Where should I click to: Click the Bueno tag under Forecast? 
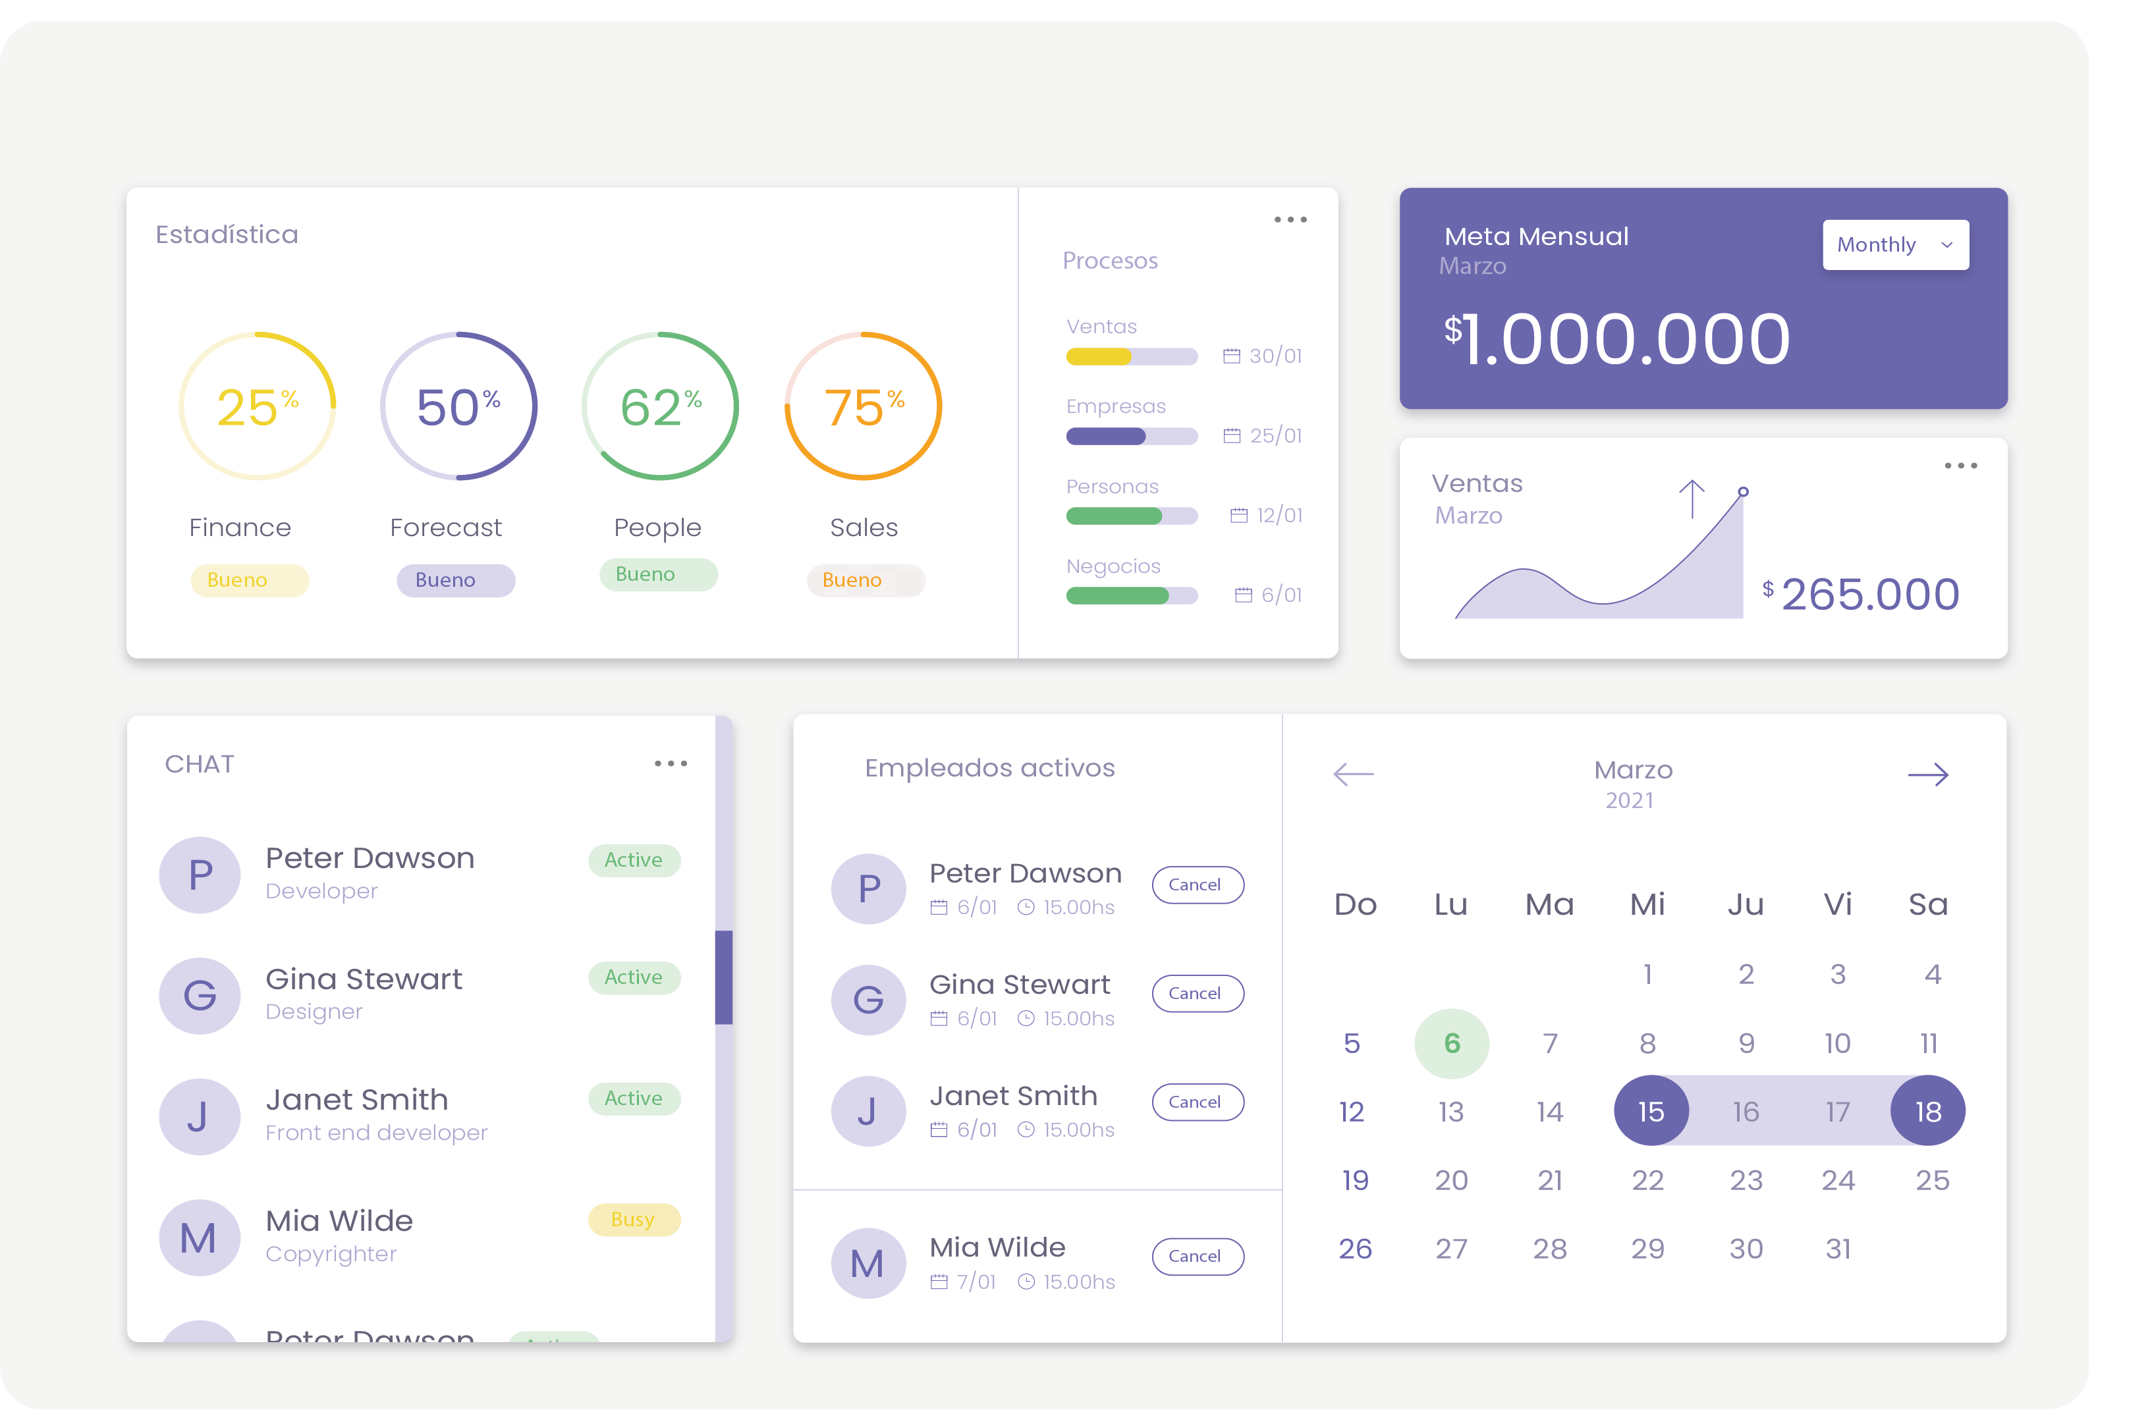pyautogui.click(x=455, y=580)
